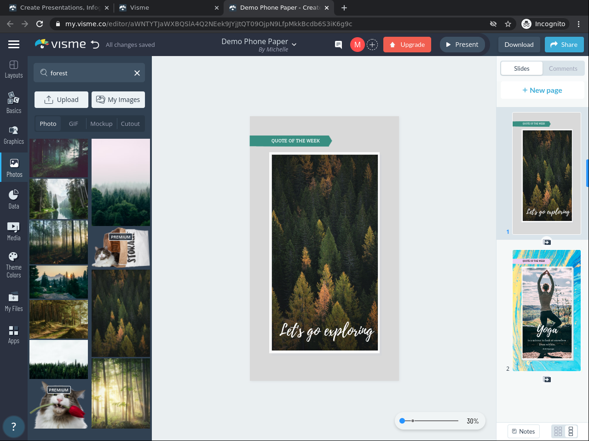Switch to the Comments tab

pos(563,68)
